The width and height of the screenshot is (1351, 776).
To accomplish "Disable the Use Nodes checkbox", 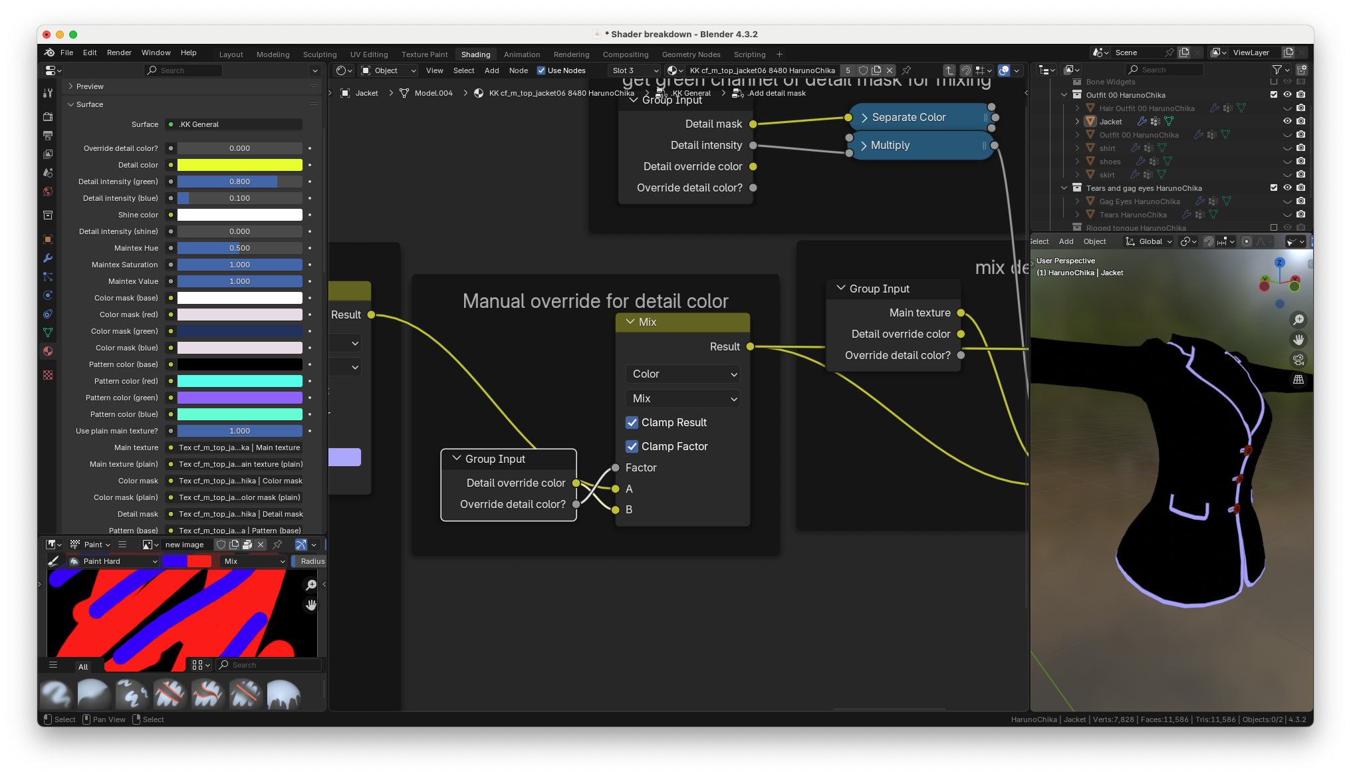I will (541, 70).
